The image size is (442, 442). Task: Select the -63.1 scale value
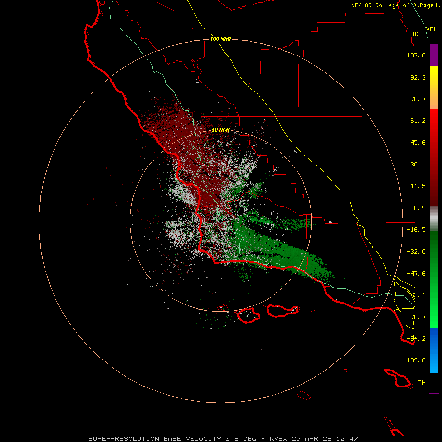click(x=416, y=295)
